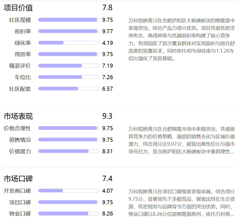
Task: Click the 社区配套 label
Action: [x=20, y=89]
